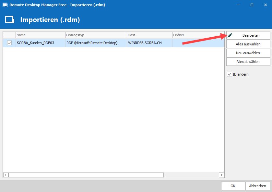Screen dimensions: 272x192
Task: Click the Host column header
Action: click(x=149, y=35)
